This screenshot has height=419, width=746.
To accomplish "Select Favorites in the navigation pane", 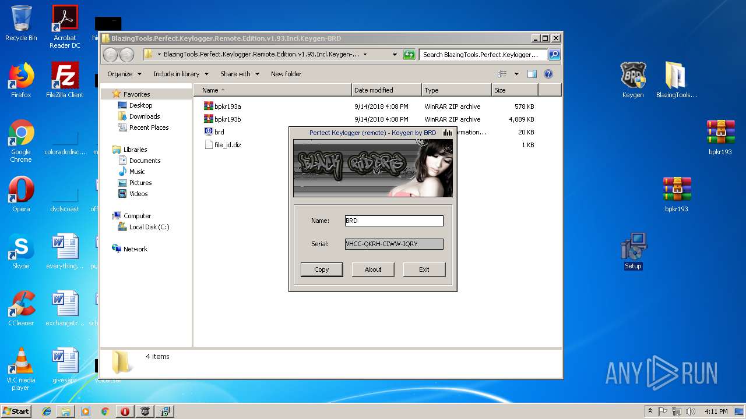I will (136, 94).
